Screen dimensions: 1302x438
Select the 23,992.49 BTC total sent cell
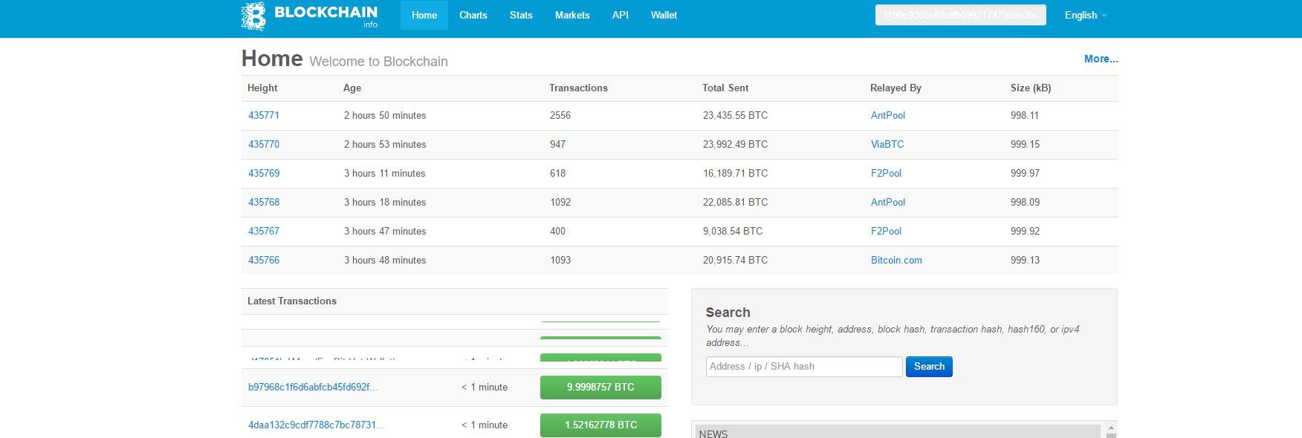click(735, 144)
